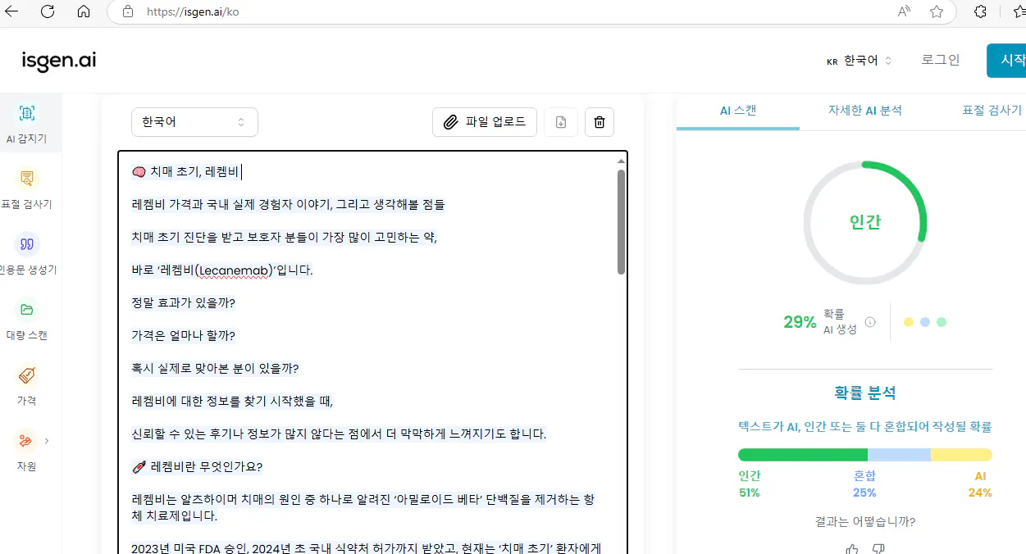
Task: Give a thumbs up on the scan result
Action: 853,550
